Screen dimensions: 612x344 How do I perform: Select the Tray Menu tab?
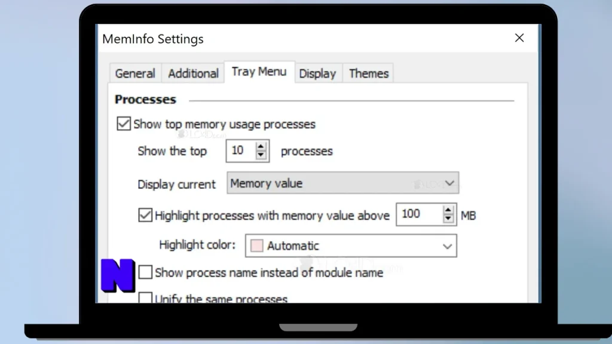259,72
